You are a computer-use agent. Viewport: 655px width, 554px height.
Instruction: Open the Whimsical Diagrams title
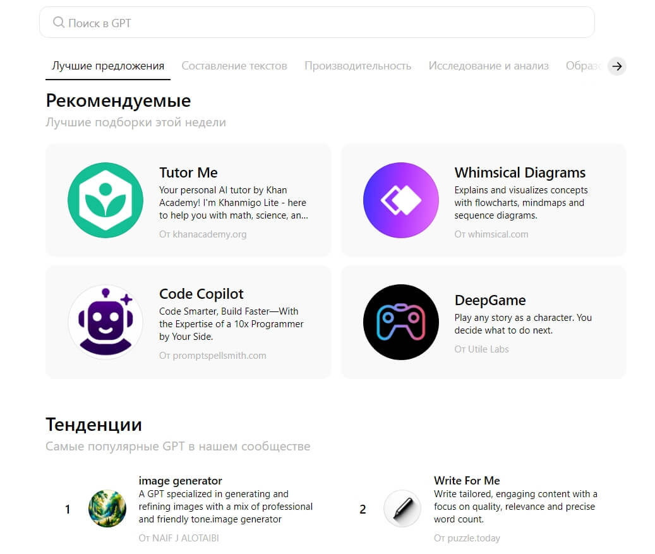click(520, 172)
